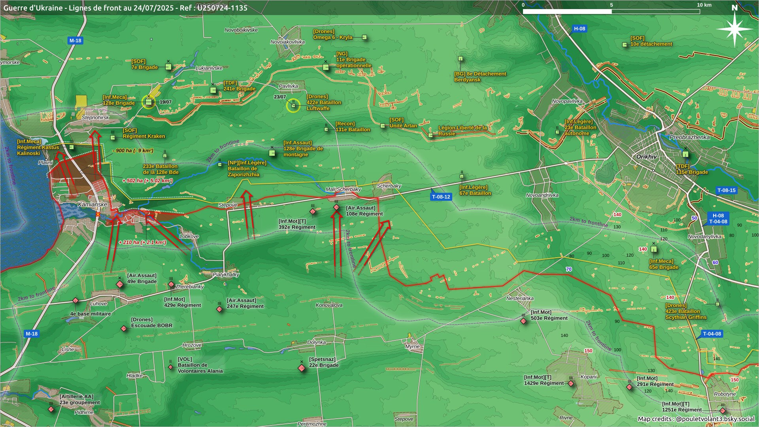Viewport: 759px width, 427px height.
Task: Click the map title reference U250724-1135
Action: pyautogui.click(x=222, y=8)
